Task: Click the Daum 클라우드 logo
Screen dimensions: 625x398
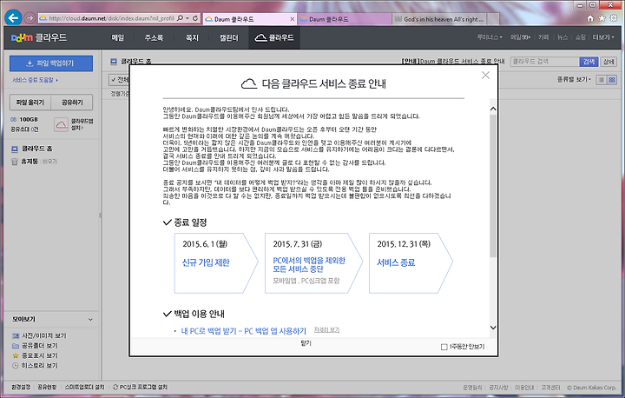Action: (x=39, y=37)
